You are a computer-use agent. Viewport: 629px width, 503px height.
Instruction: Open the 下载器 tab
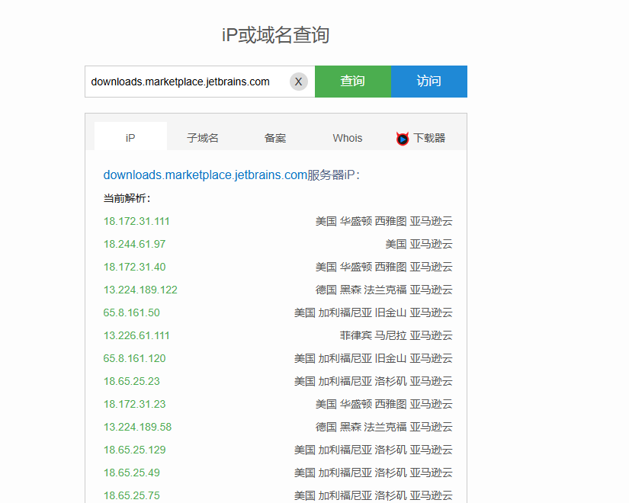(421, 138)
